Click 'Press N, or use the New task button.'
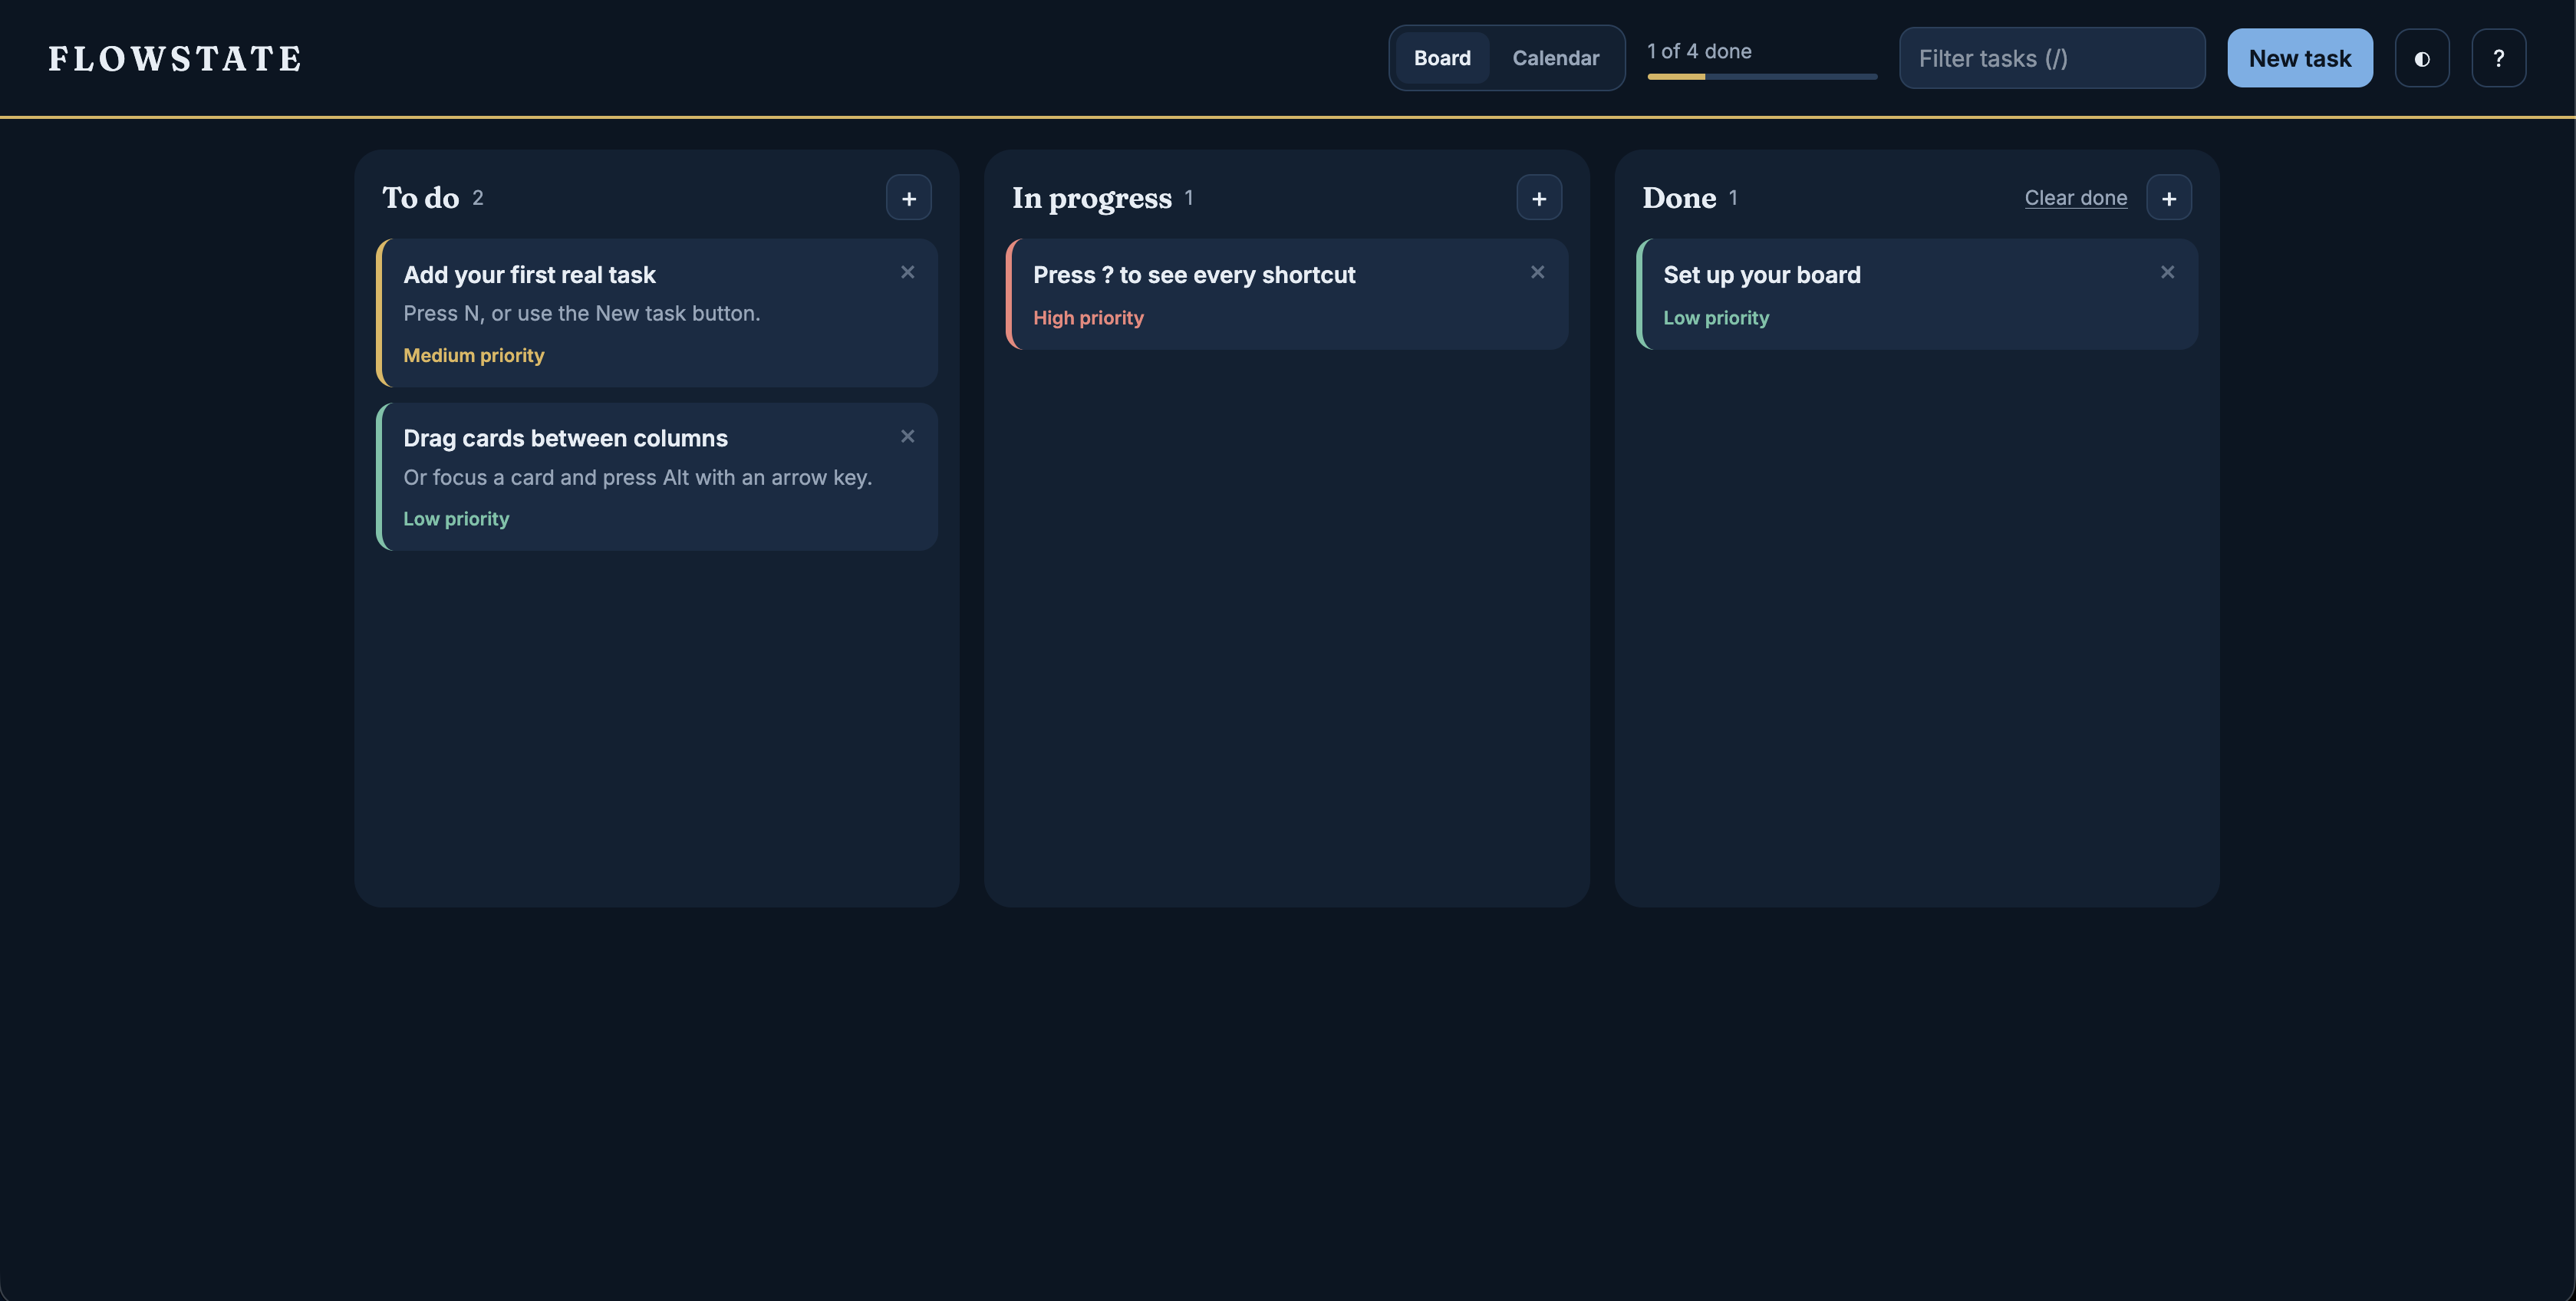Viewport: 2576px width, 1301px height. point(582,313)
